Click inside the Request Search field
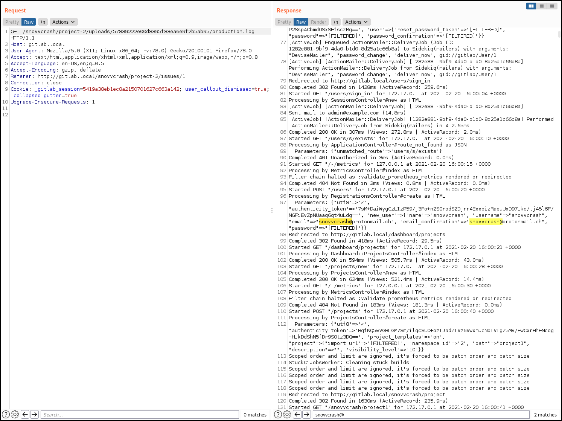The height and width of the screenshot is (421, 562). (x=139, y=414)
